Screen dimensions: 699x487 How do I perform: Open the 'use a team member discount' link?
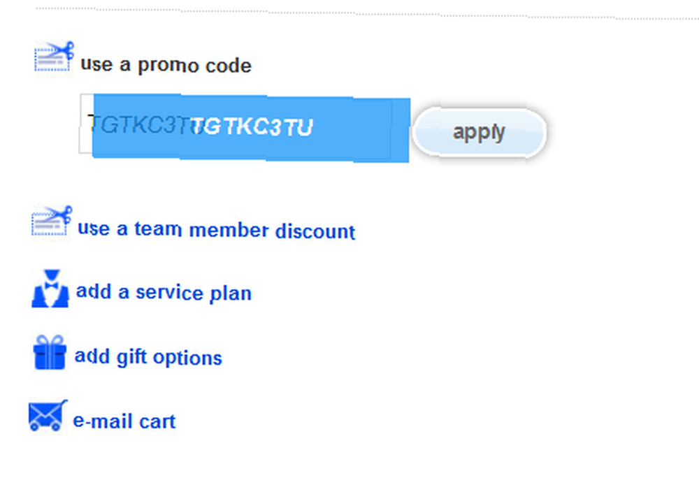pos(216,230)
